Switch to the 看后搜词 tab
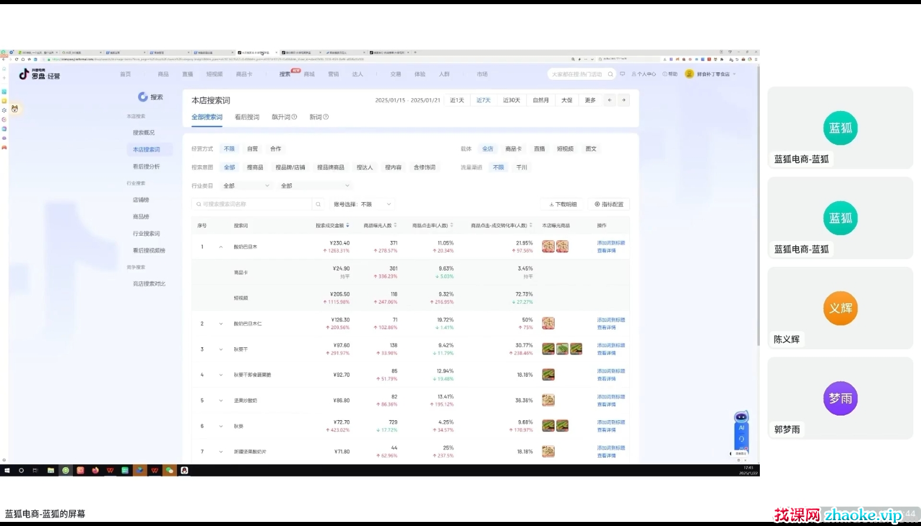The width and height of the screenshot is (921, 526). point(247,117)
